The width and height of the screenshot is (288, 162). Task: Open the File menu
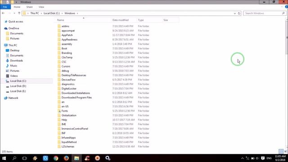tap(5, 7)
